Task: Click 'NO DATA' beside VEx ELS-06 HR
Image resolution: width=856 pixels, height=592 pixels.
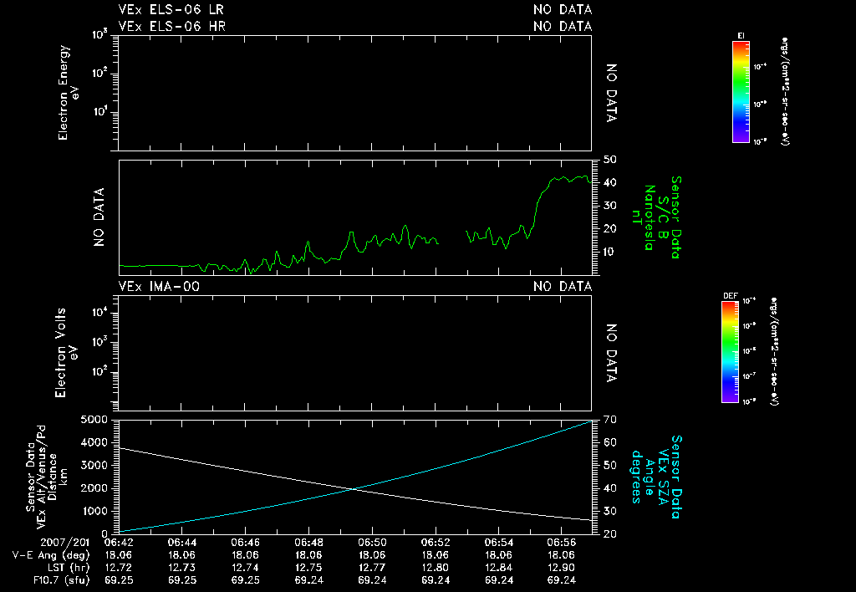Action: pos(563,26)
